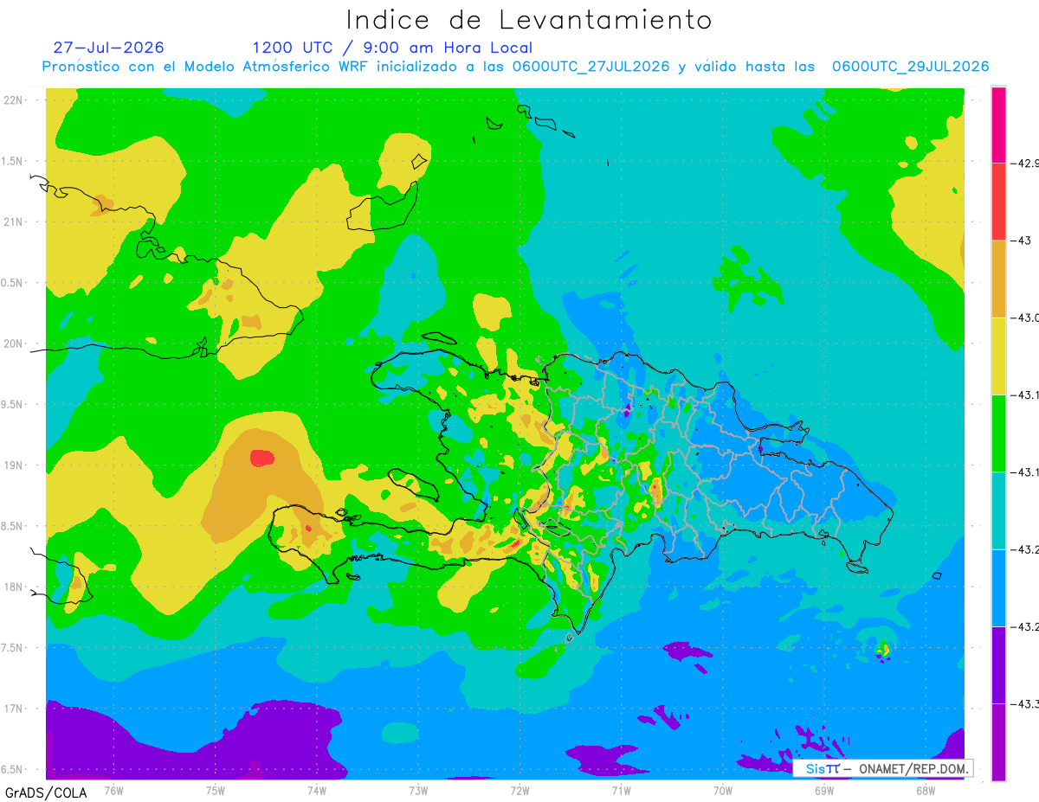This screenshot has height=802, width=1039.
Task: Click the '-43.3' colorbar label
Action: (1025, 703)
